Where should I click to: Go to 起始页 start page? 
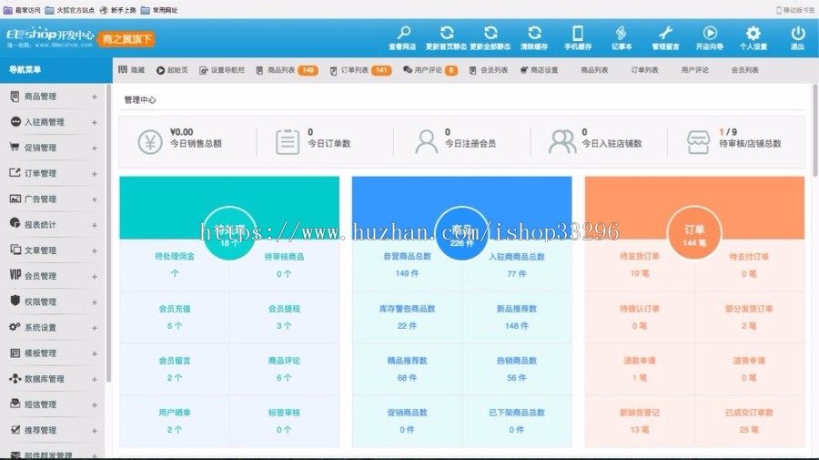pos(172,70)
